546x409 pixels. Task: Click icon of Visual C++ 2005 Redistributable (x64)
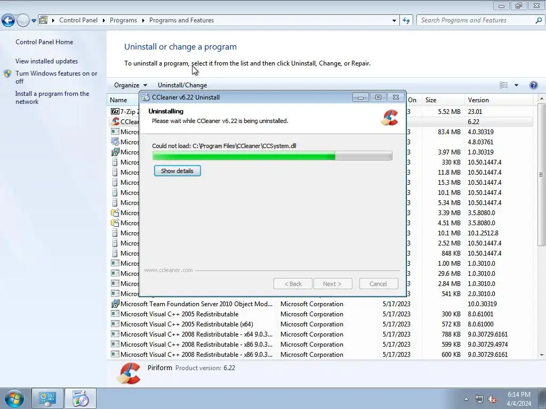point(115,324)
